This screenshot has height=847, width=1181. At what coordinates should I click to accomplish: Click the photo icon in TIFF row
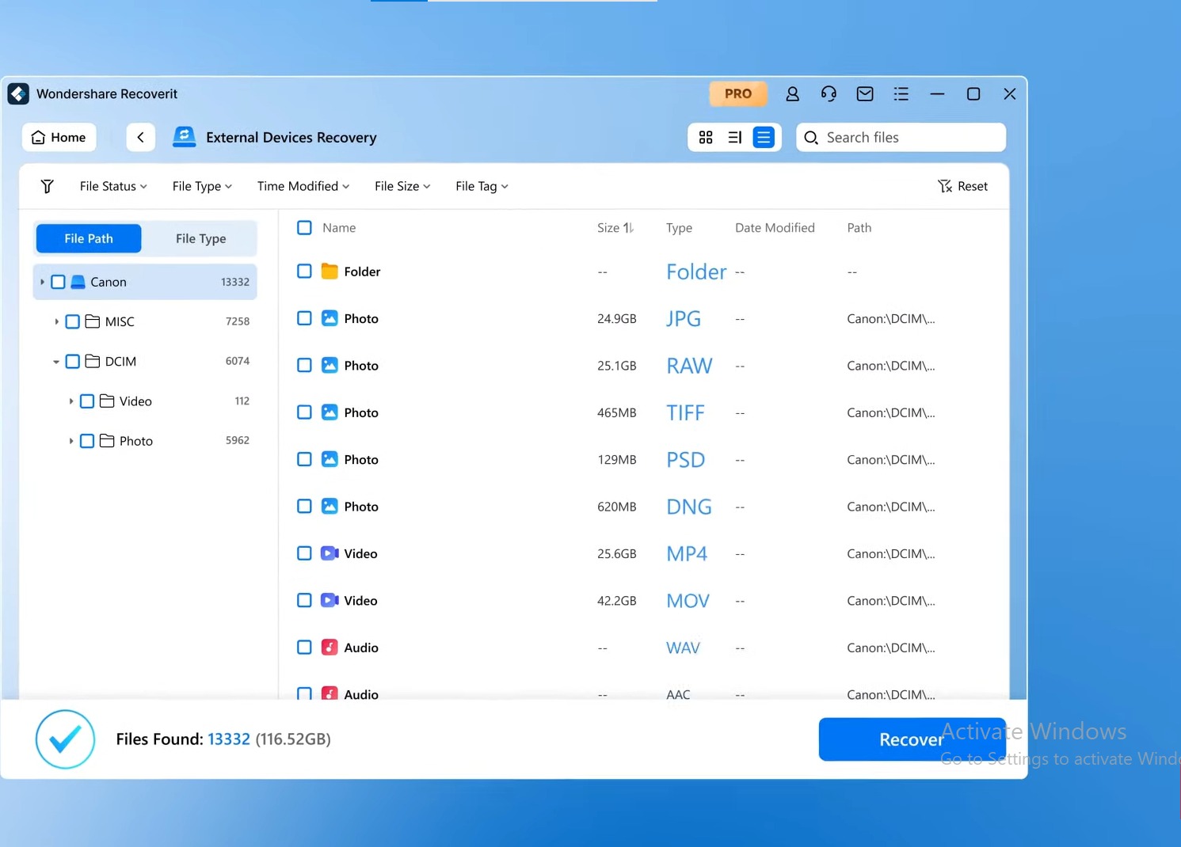click(x=330, y=412)
